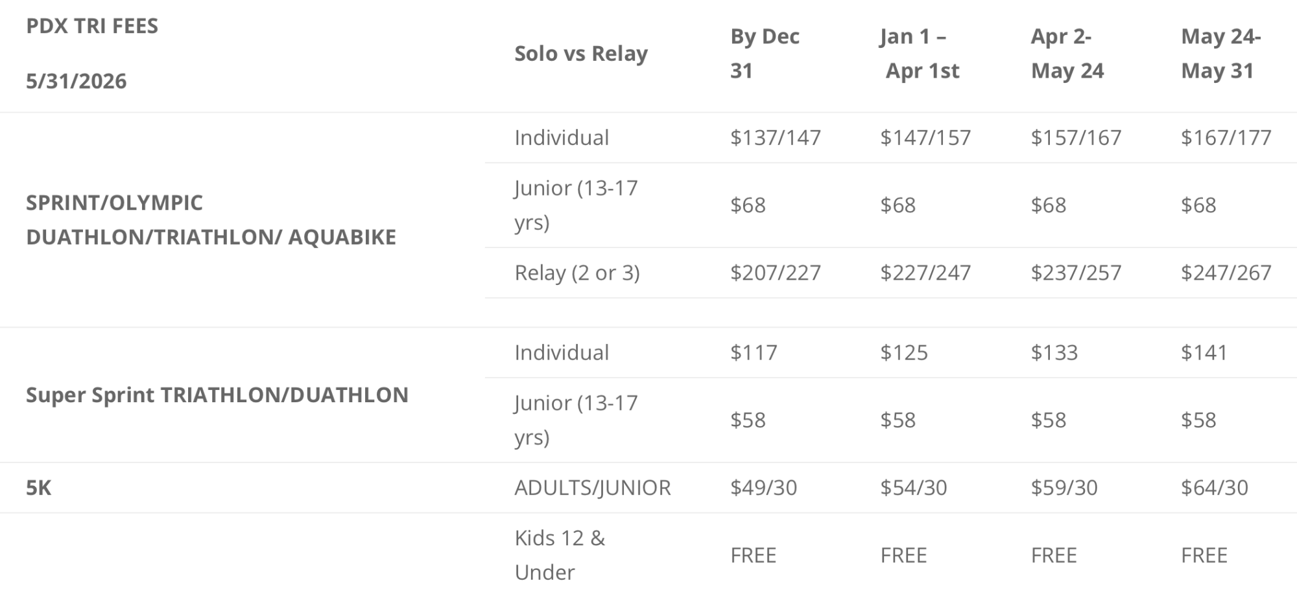The width and height of the screenshot is (1297, 592).
Task: Click the Relay (2 or 3) row label
Action: tap(577, 273)
